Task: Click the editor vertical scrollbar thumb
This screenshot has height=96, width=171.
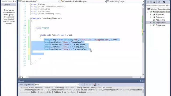Action: coord(143,25)
